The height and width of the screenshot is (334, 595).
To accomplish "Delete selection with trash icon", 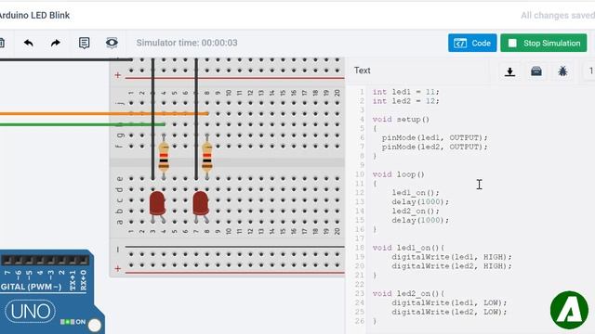I will pos(2,43).
